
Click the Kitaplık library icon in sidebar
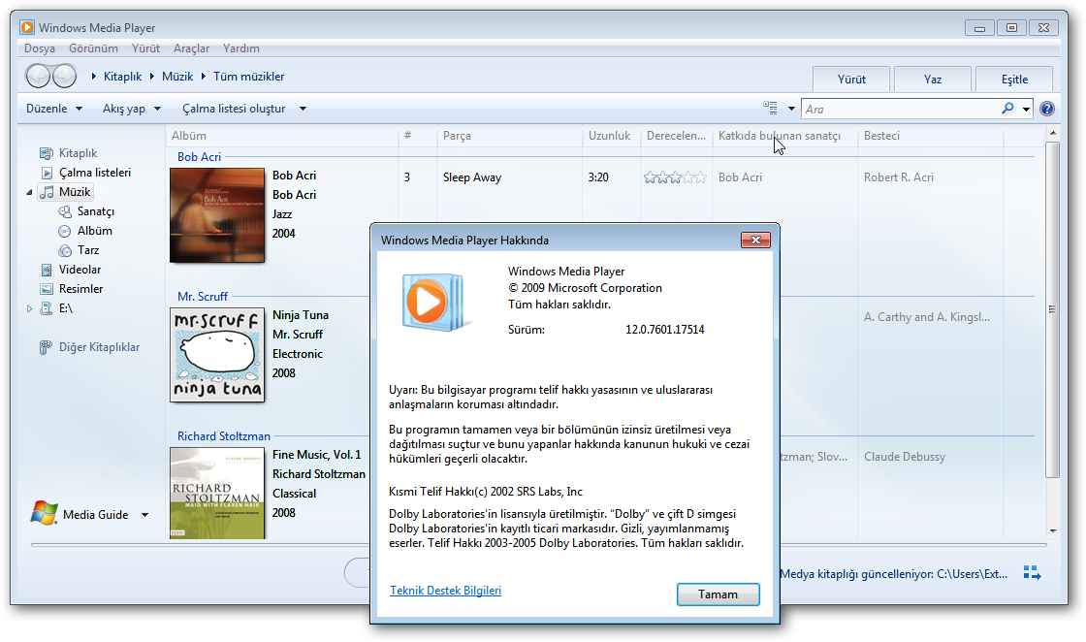tap(46, 153)
